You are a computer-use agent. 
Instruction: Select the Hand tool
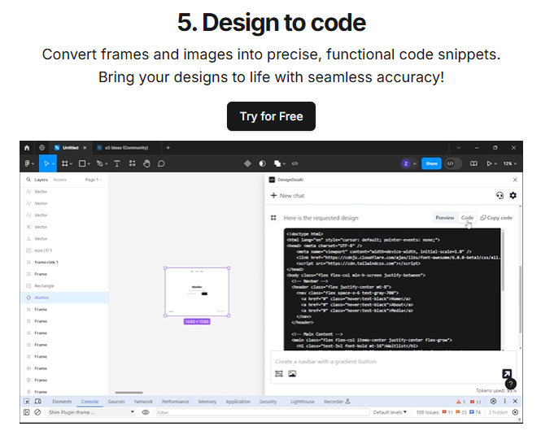(146, 163)
